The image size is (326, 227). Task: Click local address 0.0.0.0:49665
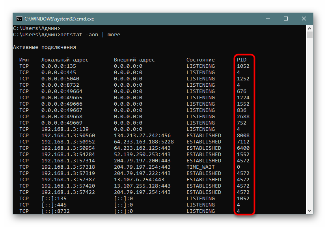click(x=62, y=98)
